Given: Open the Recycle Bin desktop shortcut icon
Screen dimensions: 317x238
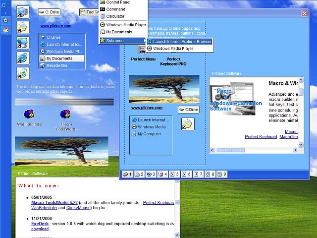Looking at the screenshot, I should [23, 73].
